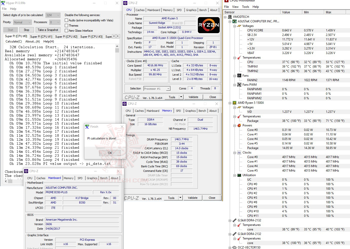350x249 pixels.
Task: Check the Themes service option
Action: (x=66, y=25)
